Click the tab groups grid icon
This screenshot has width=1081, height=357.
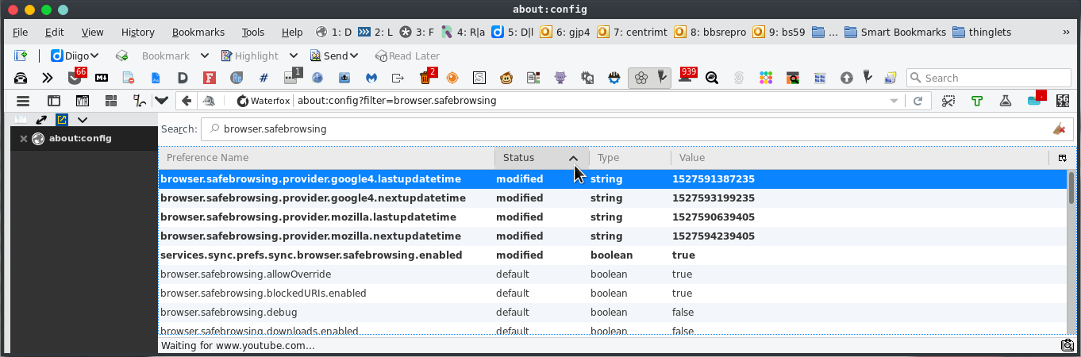pos(111,101)
